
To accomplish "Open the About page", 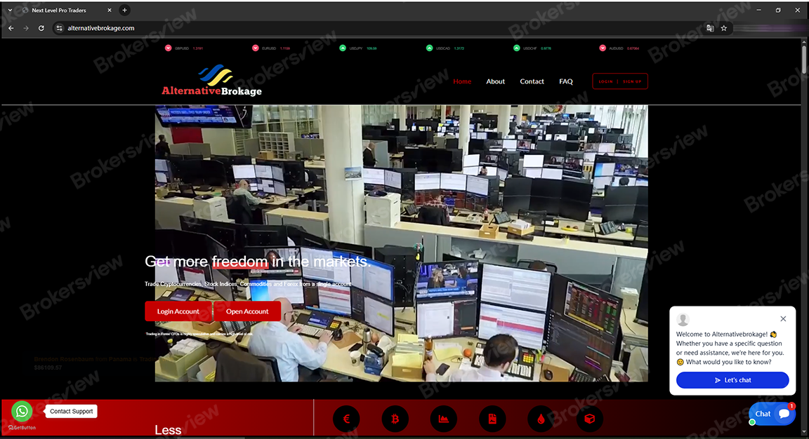I will 495,81.
